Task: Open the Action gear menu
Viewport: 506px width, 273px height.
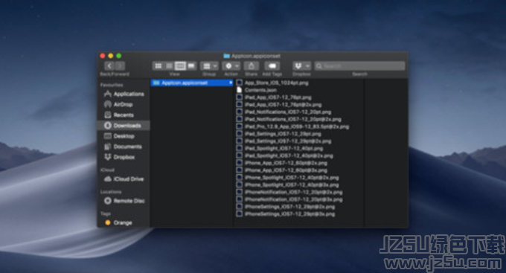Action: click(231, 66)
